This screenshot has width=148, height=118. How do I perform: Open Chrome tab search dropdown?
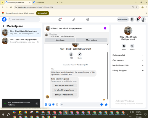coord(2,2)
